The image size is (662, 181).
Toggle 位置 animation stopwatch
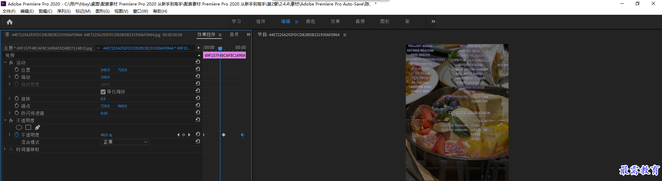17,70
